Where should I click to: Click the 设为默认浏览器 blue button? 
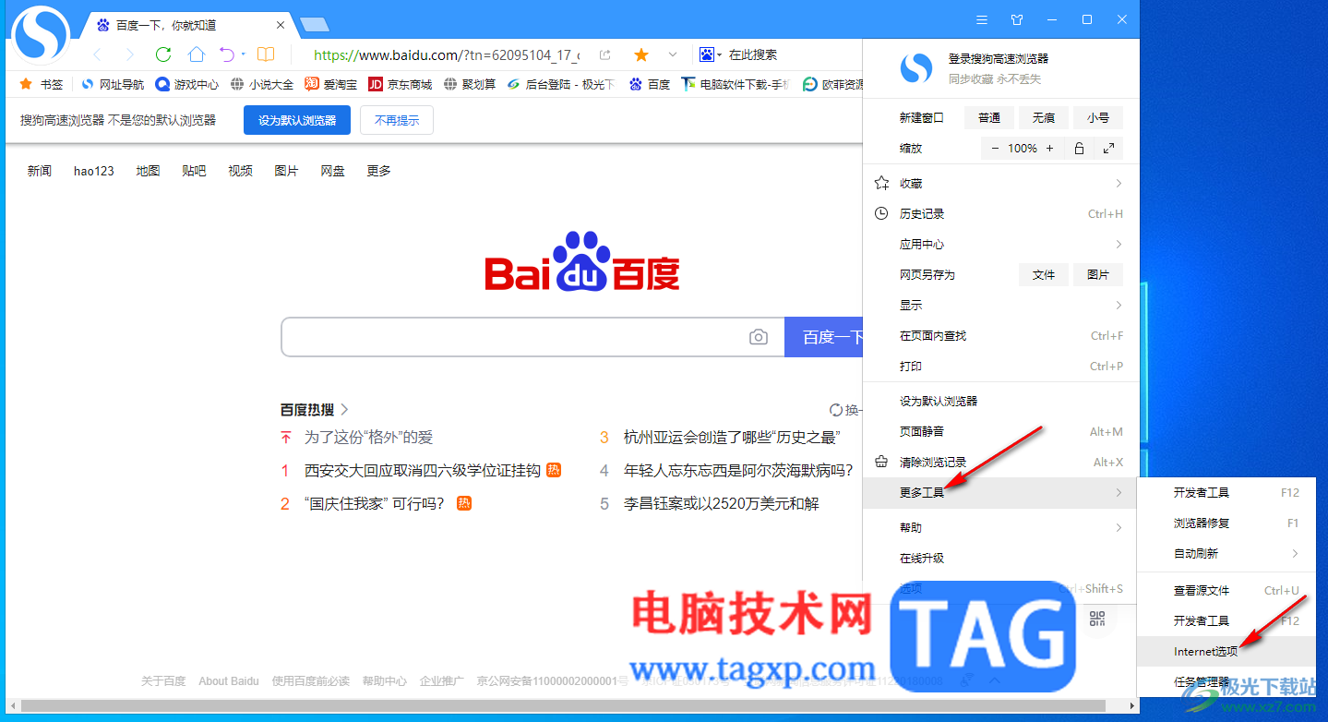[297, 120]
